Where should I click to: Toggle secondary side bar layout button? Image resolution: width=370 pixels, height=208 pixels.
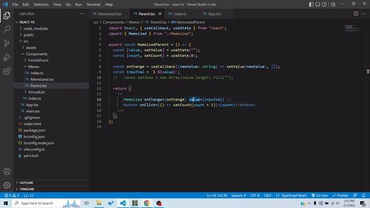pos(324,4)
